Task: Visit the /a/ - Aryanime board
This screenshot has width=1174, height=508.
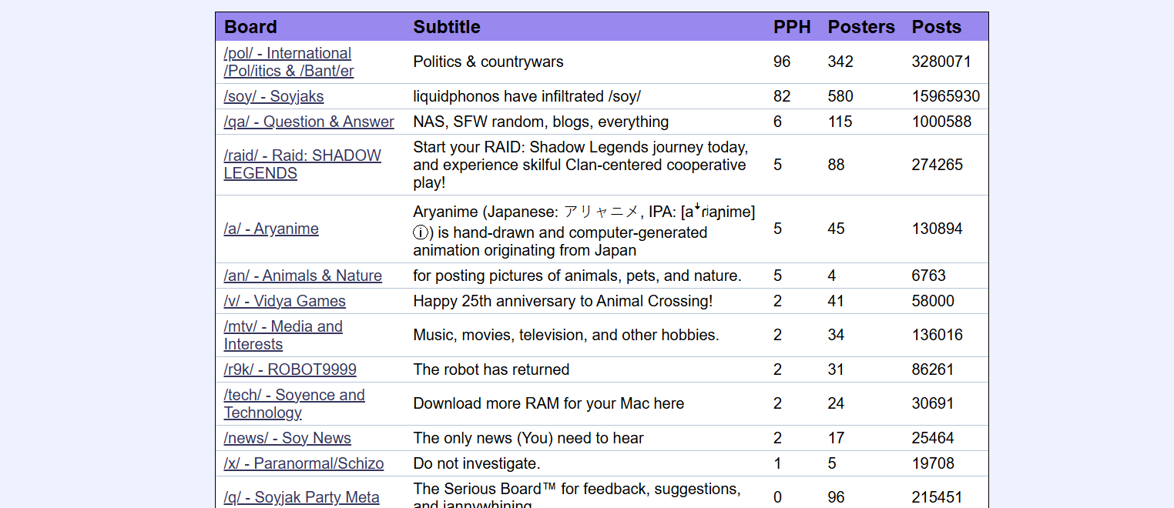Action: (271, 229)
